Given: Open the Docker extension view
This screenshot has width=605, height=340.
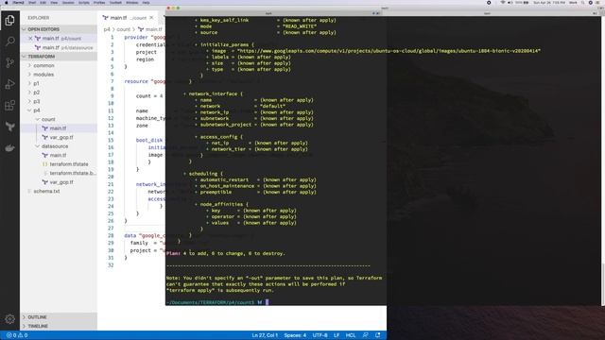Looking at the screenshot, I should click(x=10, y=148).
